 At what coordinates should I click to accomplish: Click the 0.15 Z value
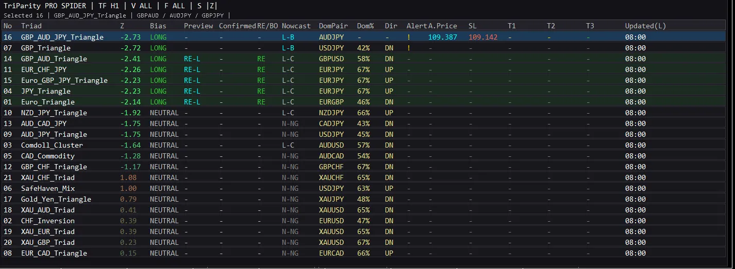click(x=128, y=253)
